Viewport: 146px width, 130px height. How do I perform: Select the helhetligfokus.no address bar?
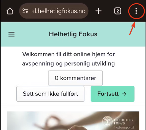coord(54,11)
